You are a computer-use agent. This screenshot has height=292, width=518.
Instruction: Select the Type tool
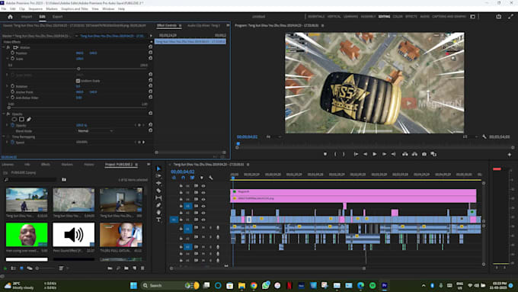[158, 220]
